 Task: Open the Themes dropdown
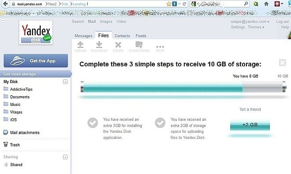coord(256,27)
